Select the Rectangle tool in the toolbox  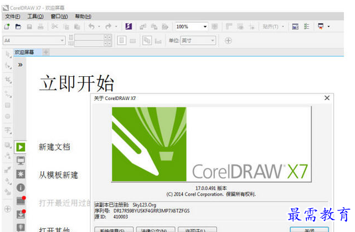pyautogui.click(x=7, y=106)
